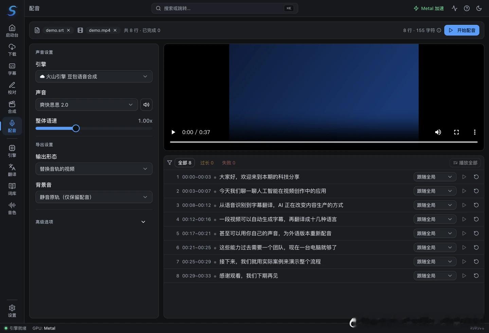
Task: Focus the 搜索或跳转 search field
Action: (x=224, y=8)
